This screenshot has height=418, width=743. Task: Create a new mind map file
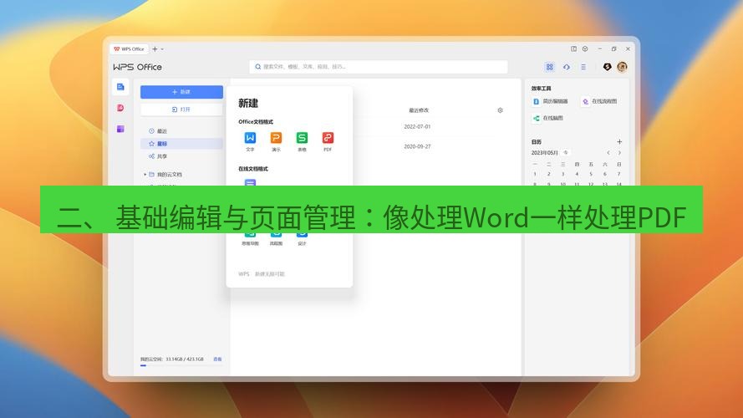coord(250,238)
